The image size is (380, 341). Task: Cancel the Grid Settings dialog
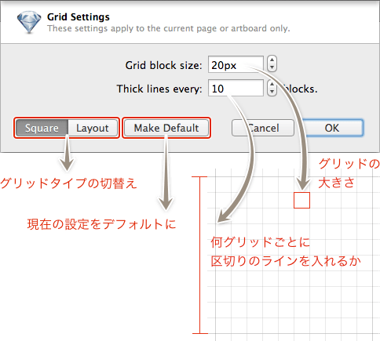coord(263,128)
